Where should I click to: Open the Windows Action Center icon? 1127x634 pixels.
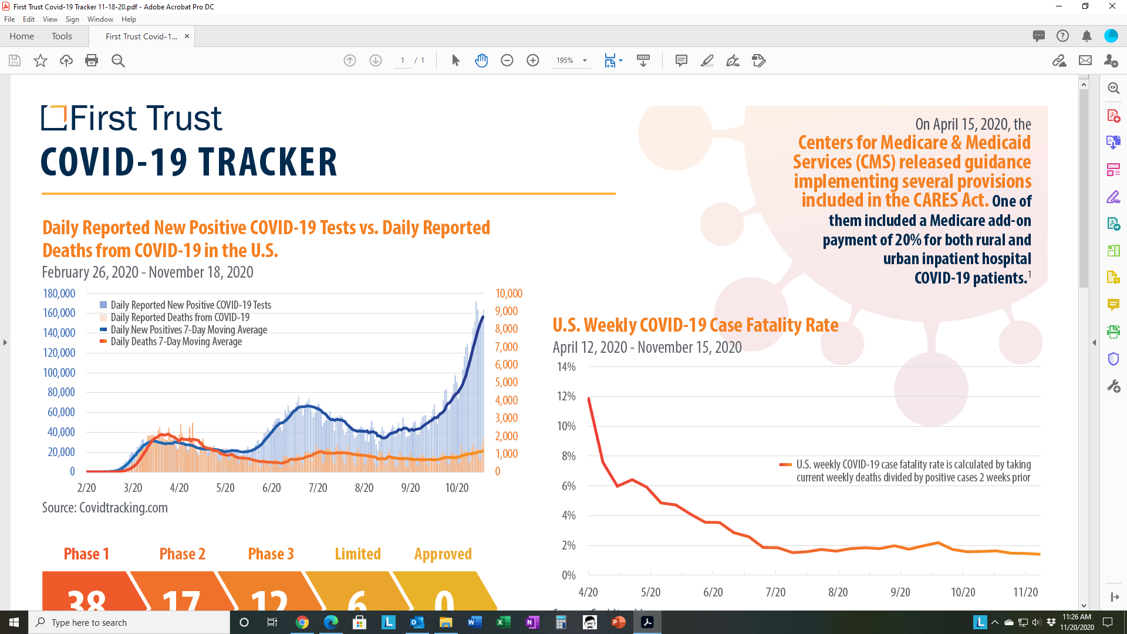pyautogui.click(x=1108, y=622)
